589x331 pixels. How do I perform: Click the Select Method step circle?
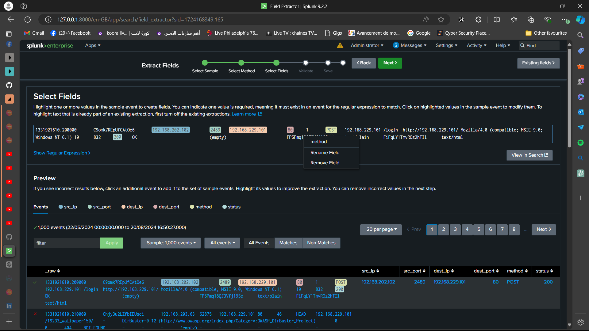click(241, 63)
